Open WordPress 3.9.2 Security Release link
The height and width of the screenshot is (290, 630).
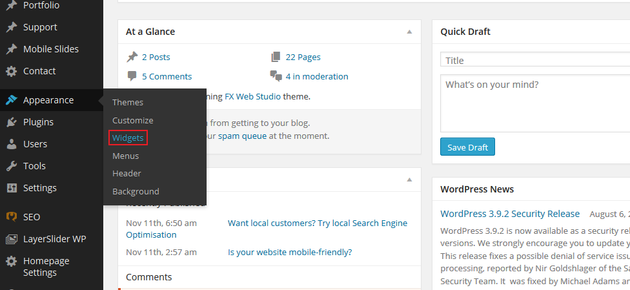(x=510, y=214)
